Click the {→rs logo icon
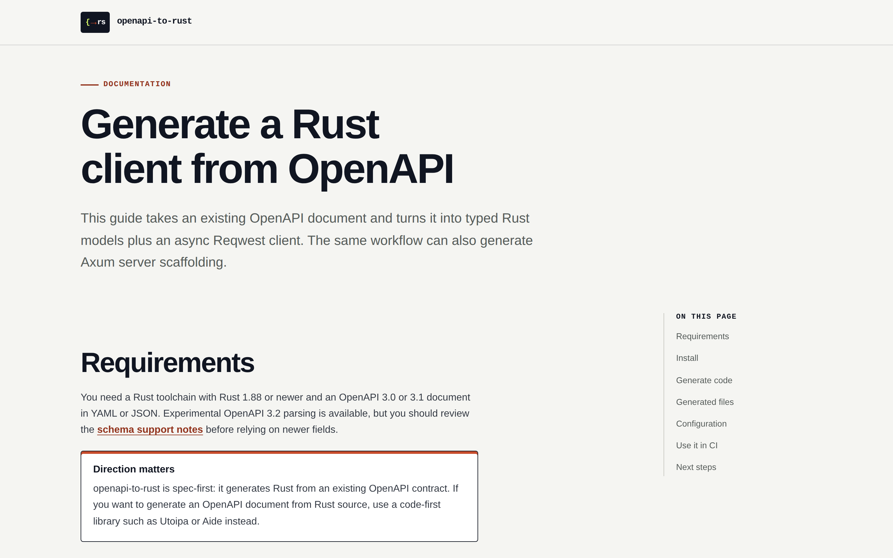The height and width of the screenshot is (558, 893). [x=95, y=22]
